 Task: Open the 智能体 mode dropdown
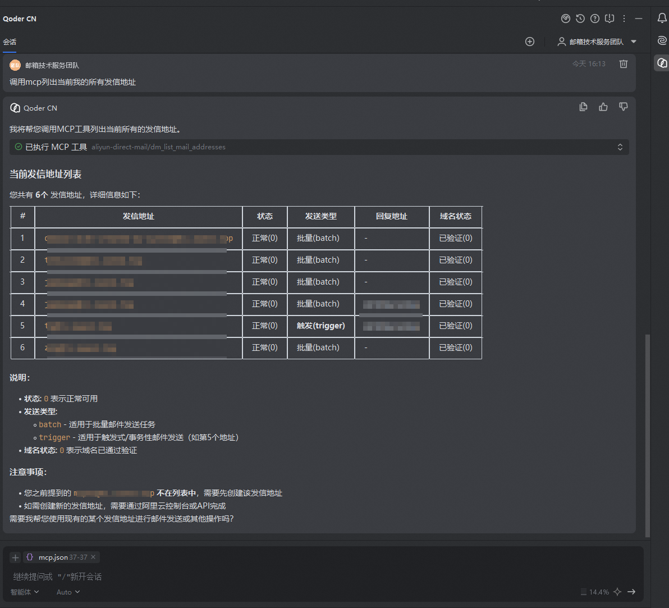tap(25, 592)
